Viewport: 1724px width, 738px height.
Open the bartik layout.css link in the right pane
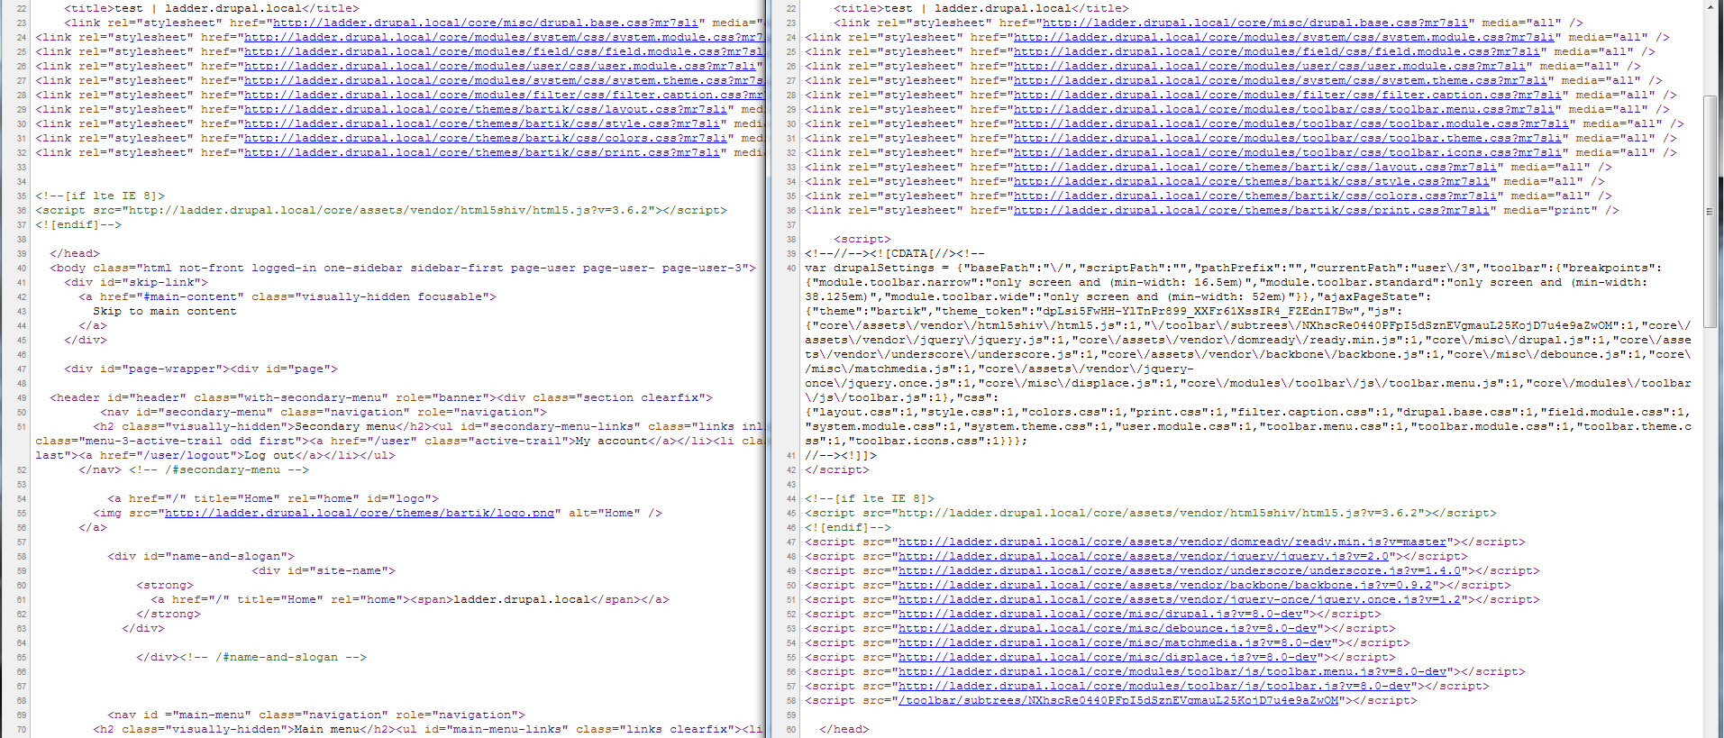coord(1255,167)
